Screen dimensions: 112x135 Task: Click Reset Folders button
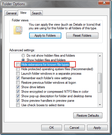(x=82, y=36)
